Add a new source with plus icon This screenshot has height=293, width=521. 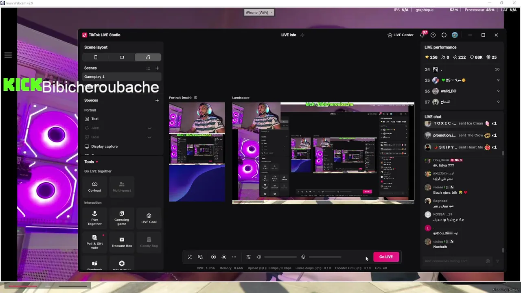click(157, 100)
